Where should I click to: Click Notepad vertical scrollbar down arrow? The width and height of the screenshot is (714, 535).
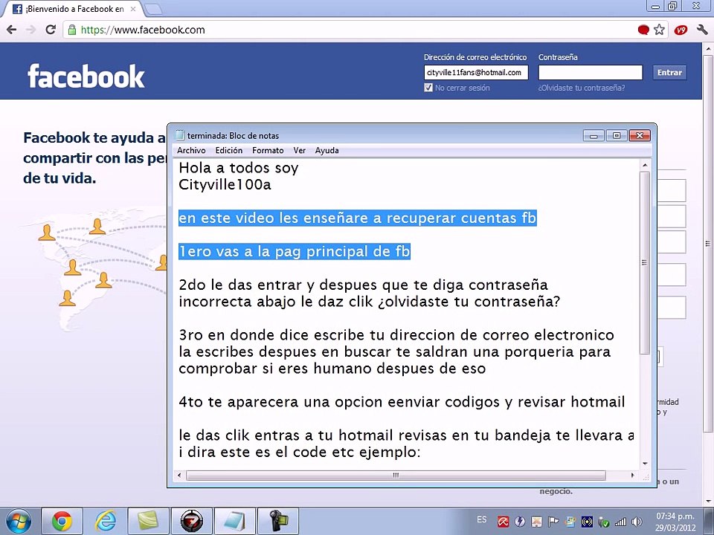(644, 464)
